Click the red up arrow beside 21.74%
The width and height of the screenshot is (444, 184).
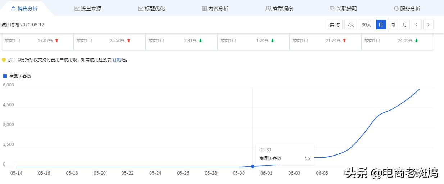coord(344,41)
